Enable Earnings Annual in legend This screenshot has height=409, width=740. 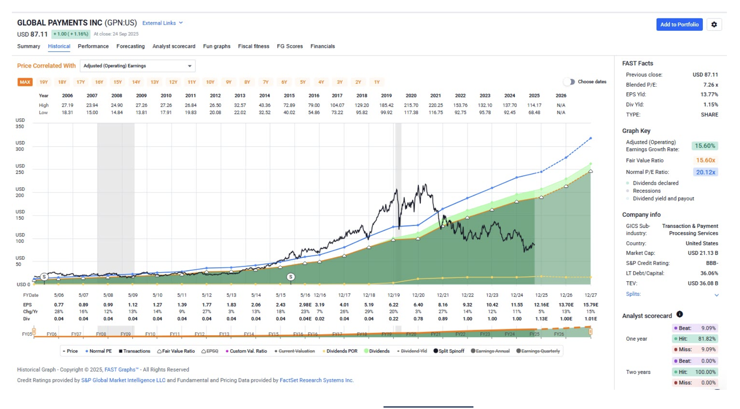490,351
